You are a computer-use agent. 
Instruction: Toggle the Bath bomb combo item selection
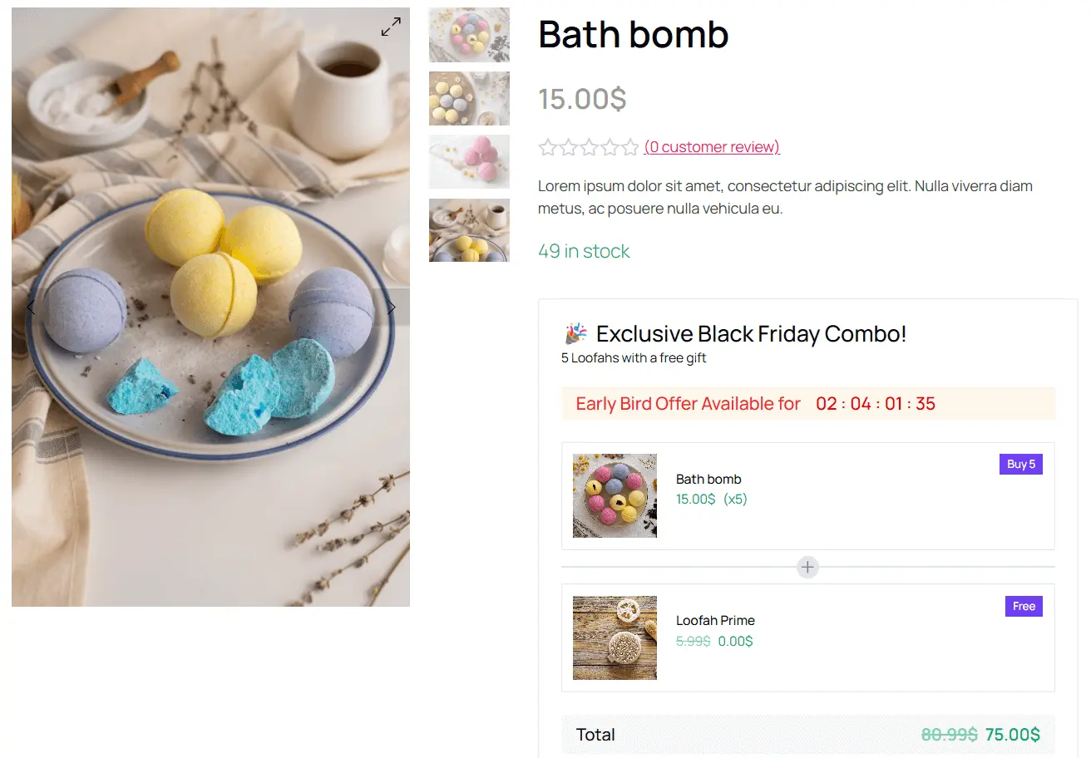807,496
